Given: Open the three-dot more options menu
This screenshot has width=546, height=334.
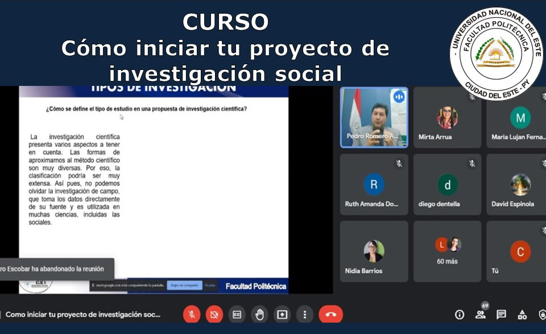Looking at the screenshot, I should tap(305, 314).
